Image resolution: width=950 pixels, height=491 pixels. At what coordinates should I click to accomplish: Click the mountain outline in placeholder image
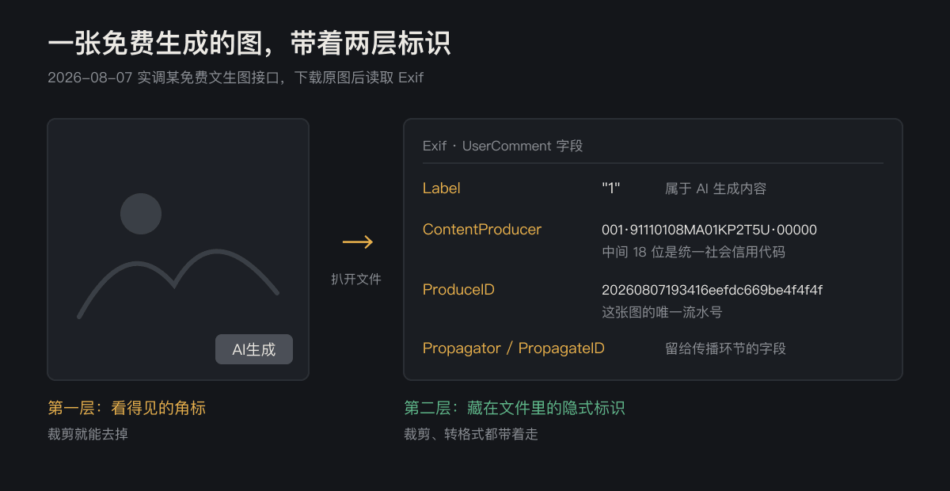178,284
